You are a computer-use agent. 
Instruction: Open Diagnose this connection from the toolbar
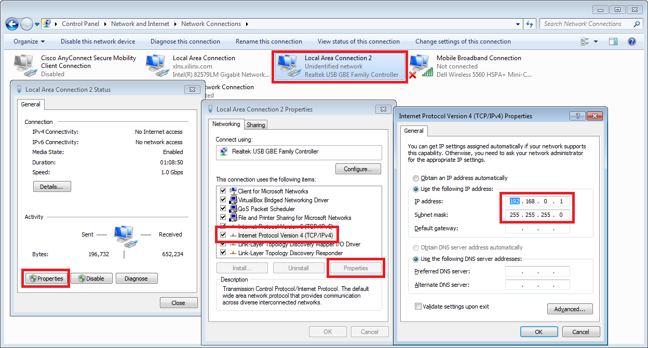tap(185, 41)
